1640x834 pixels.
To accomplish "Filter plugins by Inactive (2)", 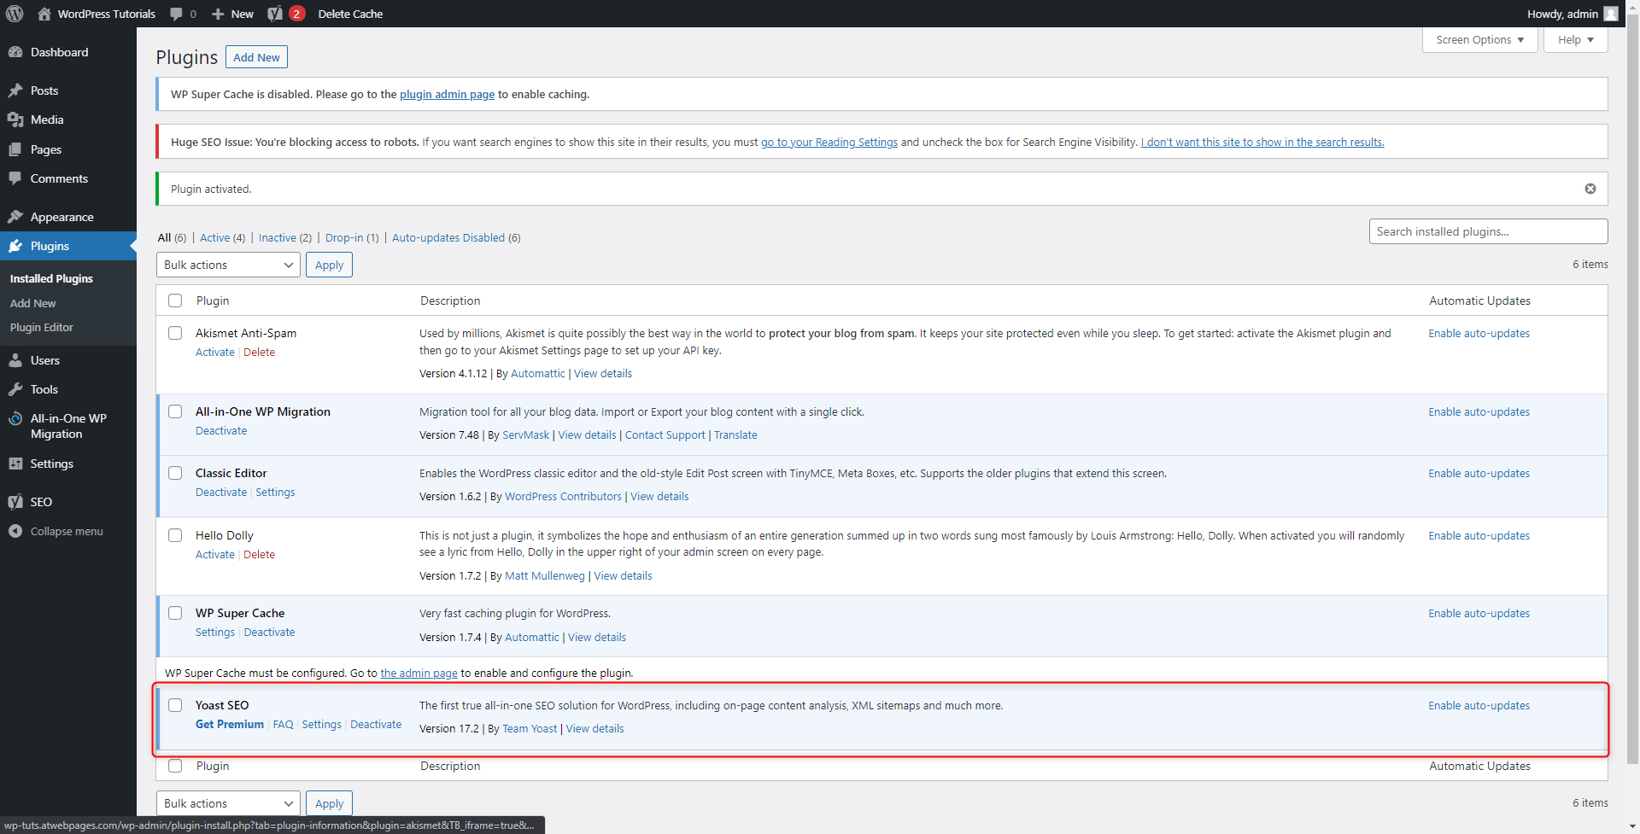I will click(x=285, y=237).
